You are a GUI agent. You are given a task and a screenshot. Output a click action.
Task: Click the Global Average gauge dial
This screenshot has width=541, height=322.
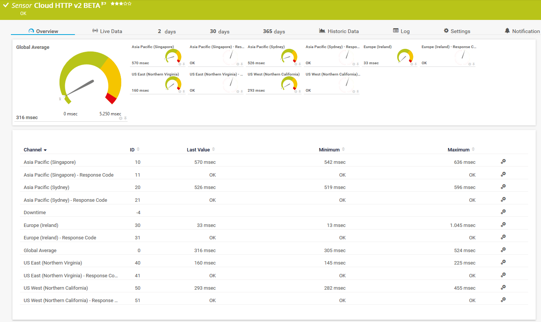pos(90,77)
